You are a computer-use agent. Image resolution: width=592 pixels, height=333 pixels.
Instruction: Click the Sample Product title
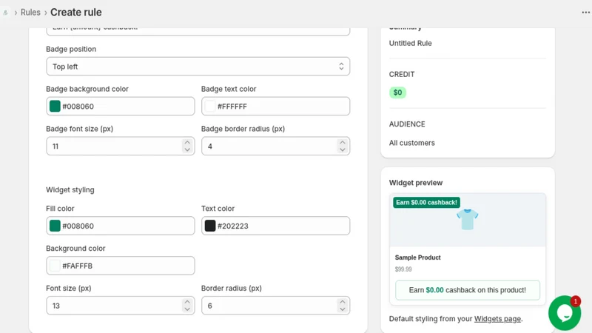pyautogui.click(x=417, y=258)
